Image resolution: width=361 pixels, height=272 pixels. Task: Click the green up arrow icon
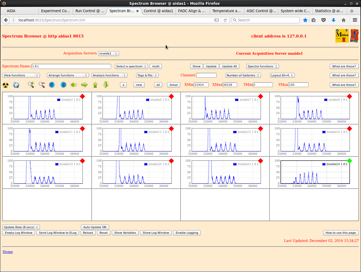(x=95, y=85)
